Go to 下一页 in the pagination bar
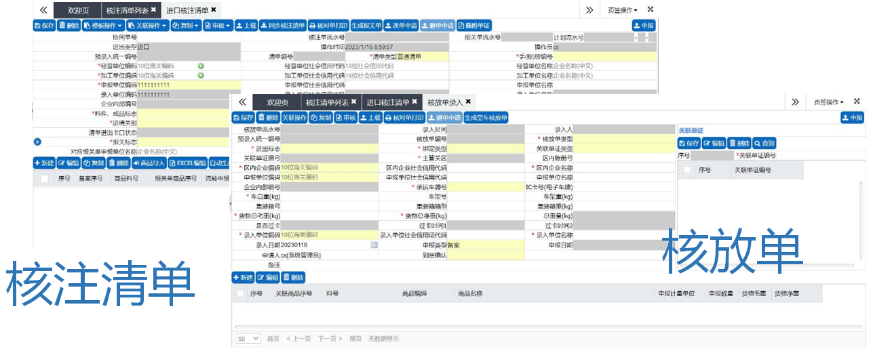 (x=330, y=339)
